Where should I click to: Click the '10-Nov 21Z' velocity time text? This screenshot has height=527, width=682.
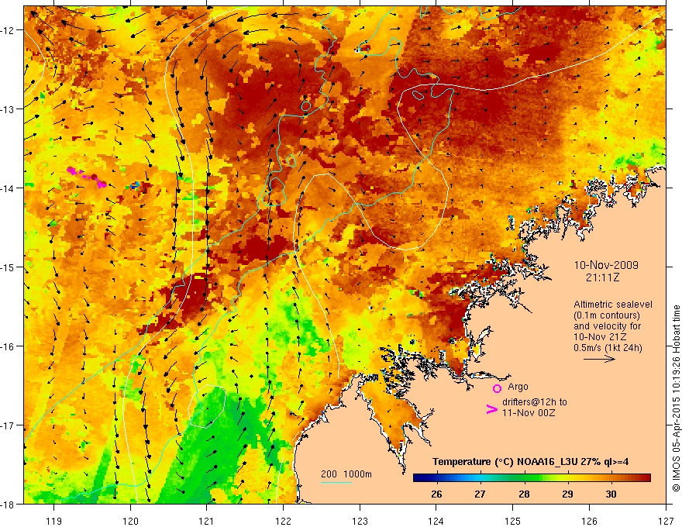click(598, 337)
